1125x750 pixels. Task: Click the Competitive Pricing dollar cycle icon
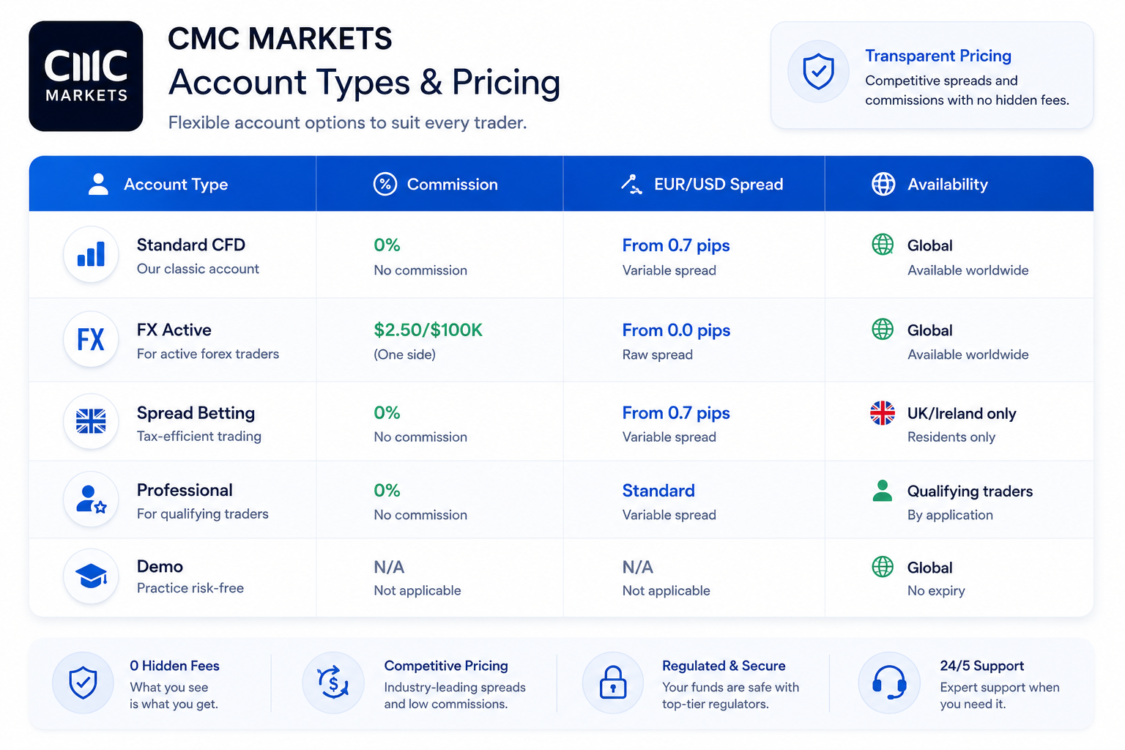[333, 683]
